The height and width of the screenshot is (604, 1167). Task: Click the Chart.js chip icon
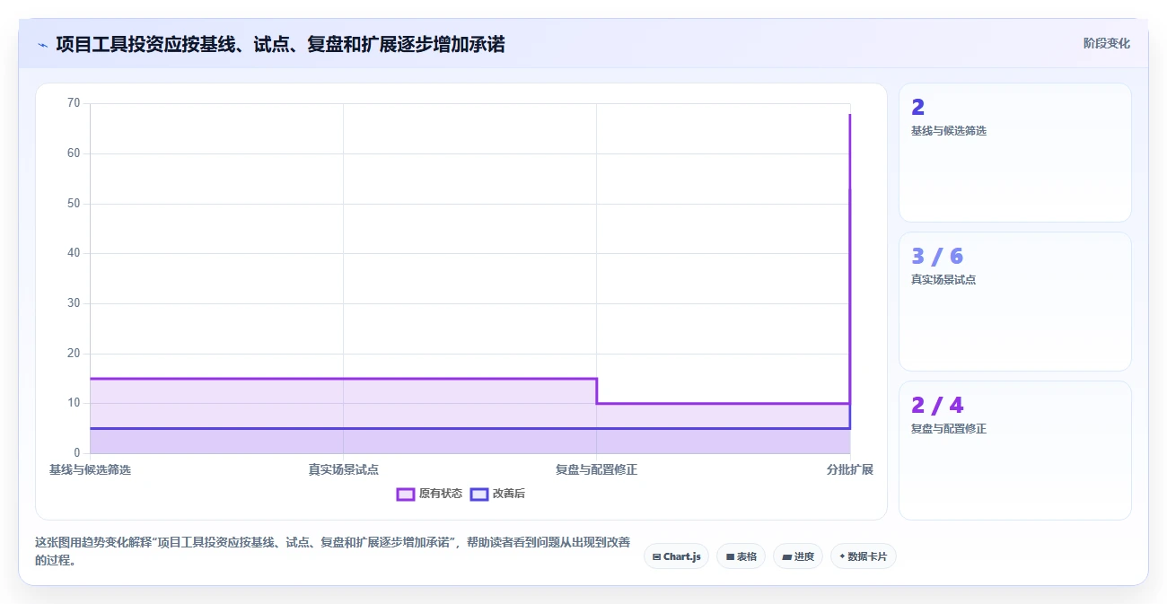coord(656,556)
